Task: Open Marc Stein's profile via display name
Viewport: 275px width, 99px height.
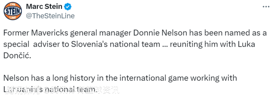Action: pyautogui.click(x=44, y=7)
